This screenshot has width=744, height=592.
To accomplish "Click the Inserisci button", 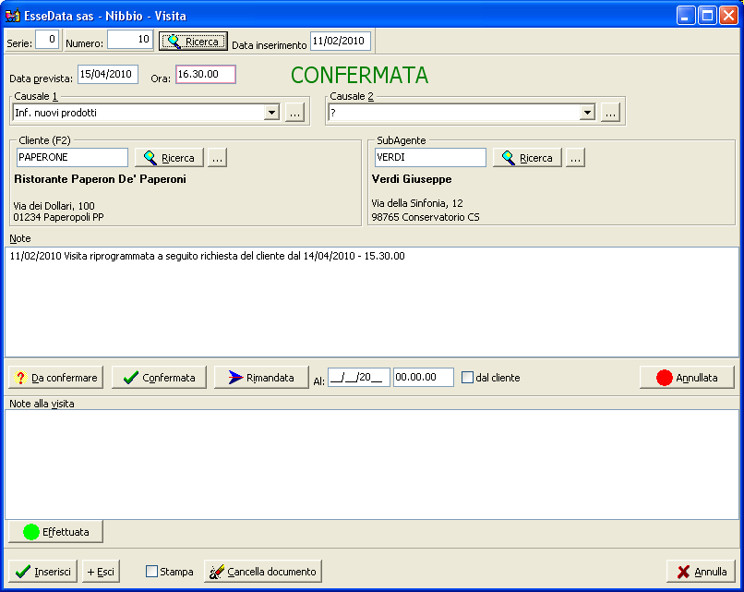I will [x=42, y=572].
